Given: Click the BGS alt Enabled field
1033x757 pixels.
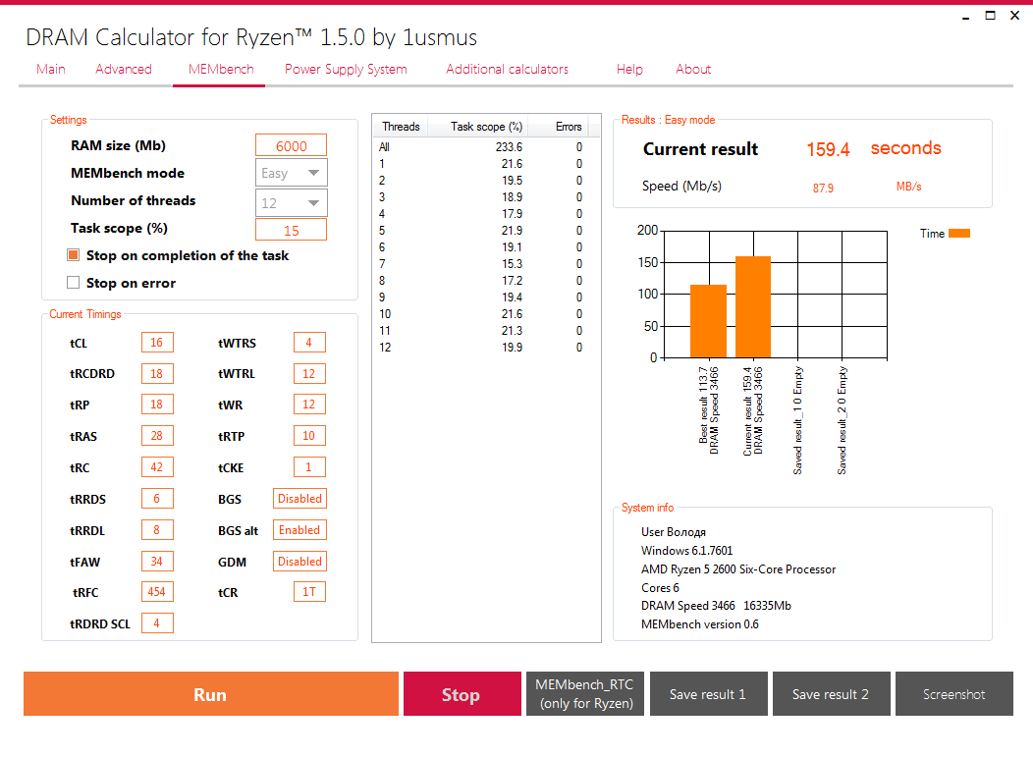Looking at the screenshot, I should point(299,529).
